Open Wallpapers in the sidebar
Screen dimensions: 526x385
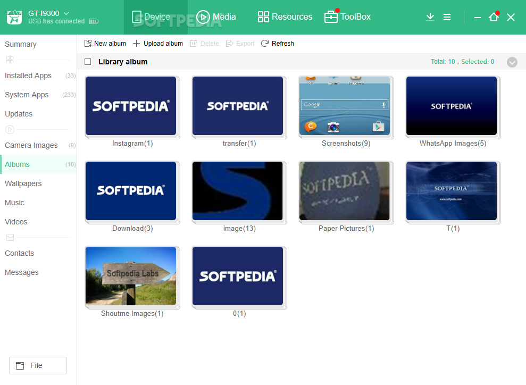tap(38, 183)
